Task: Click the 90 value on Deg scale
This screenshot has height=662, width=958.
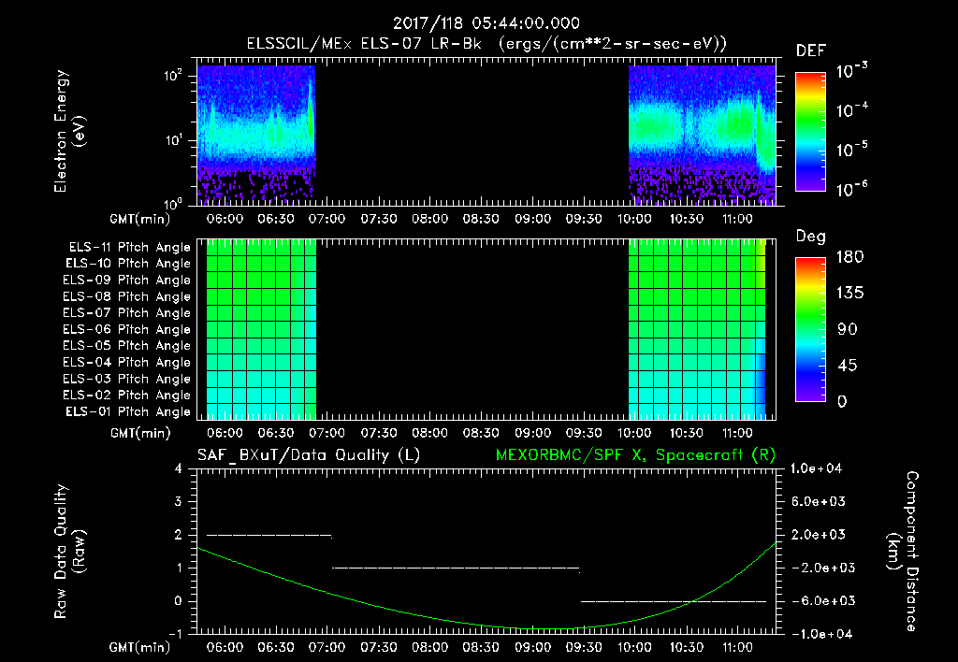Action: coord(848,330)
